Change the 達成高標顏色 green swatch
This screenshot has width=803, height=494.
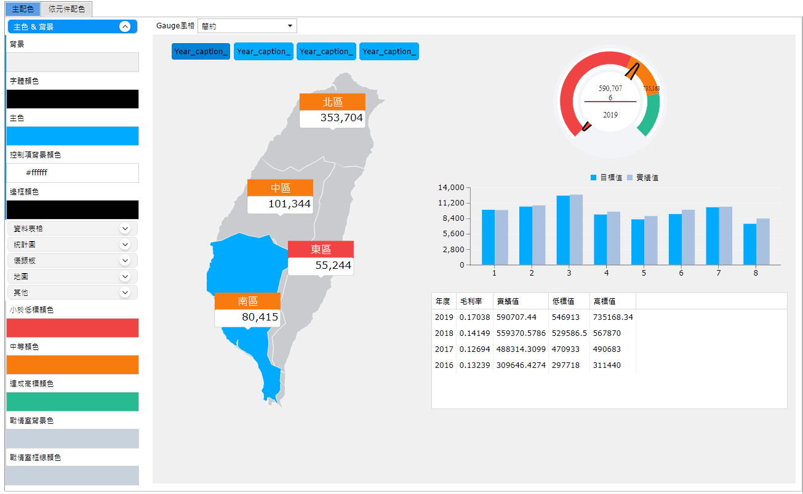(x=73, y=402)
